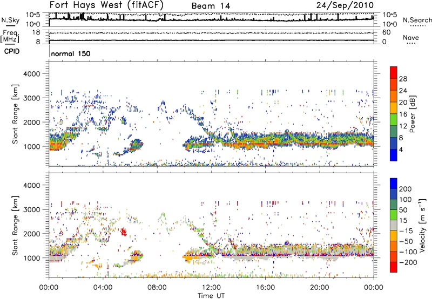Click the "CPID" row label

point(12,51)
